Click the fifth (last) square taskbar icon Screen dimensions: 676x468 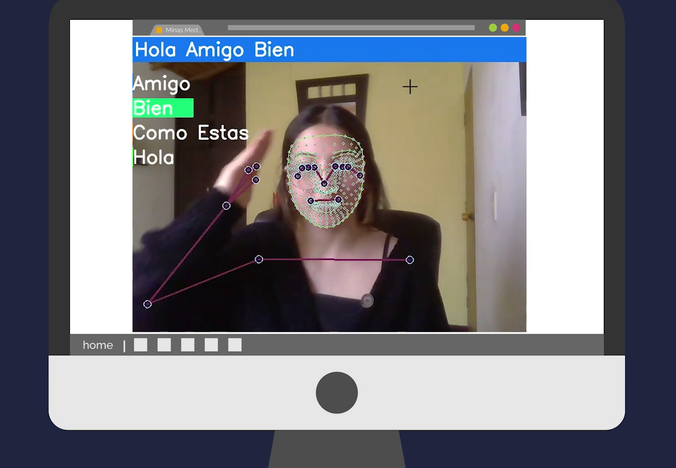(x=235, y=345)
